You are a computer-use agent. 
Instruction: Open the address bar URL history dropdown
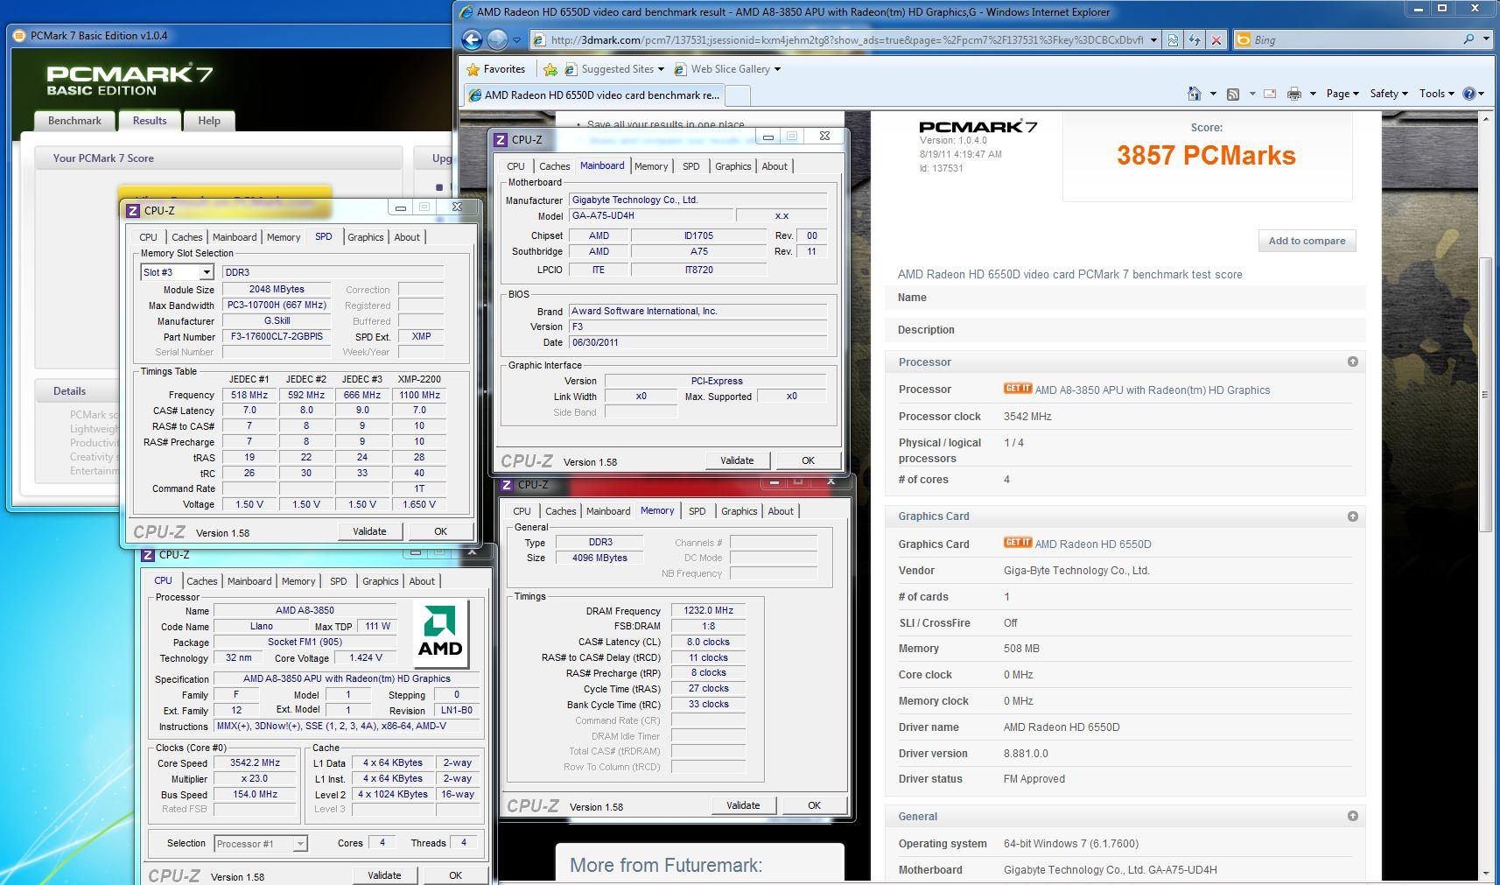tap(1153, 40)
